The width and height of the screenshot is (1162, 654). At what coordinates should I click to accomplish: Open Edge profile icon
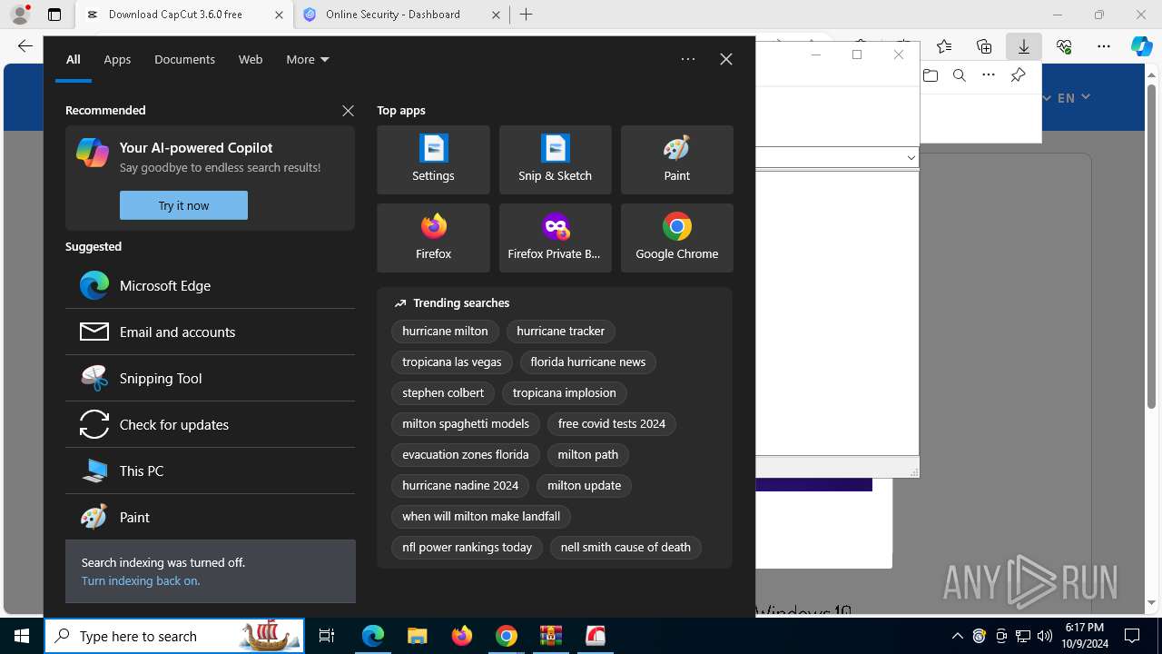pos(20,15)
